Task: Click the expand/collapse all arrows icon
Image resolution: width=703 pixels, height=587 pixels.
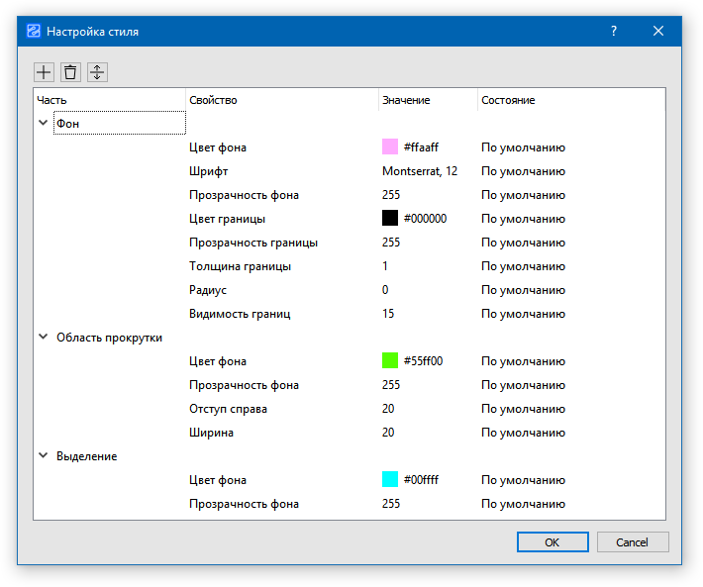Action: pos(97,72)
